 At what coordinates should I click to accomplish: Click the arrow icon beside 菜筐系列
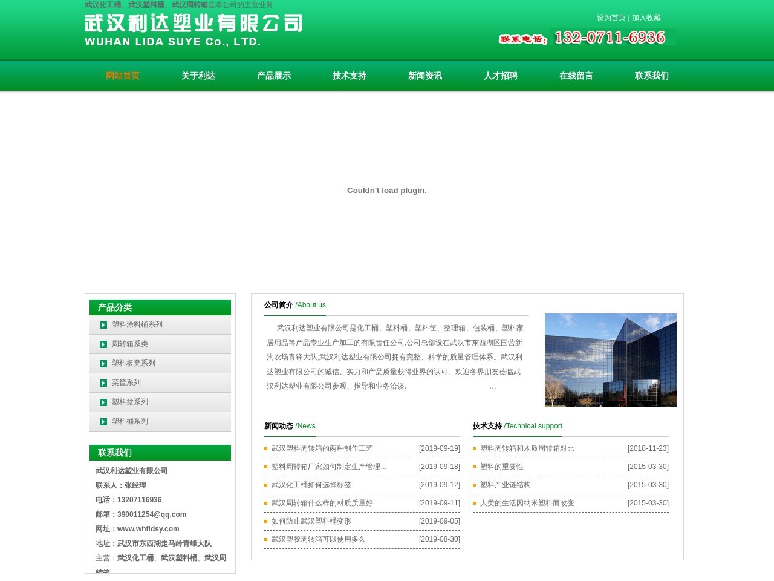[x=103, y=383]
